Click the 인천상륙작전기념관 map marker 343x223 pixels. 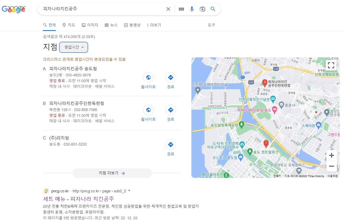(273, 99)
